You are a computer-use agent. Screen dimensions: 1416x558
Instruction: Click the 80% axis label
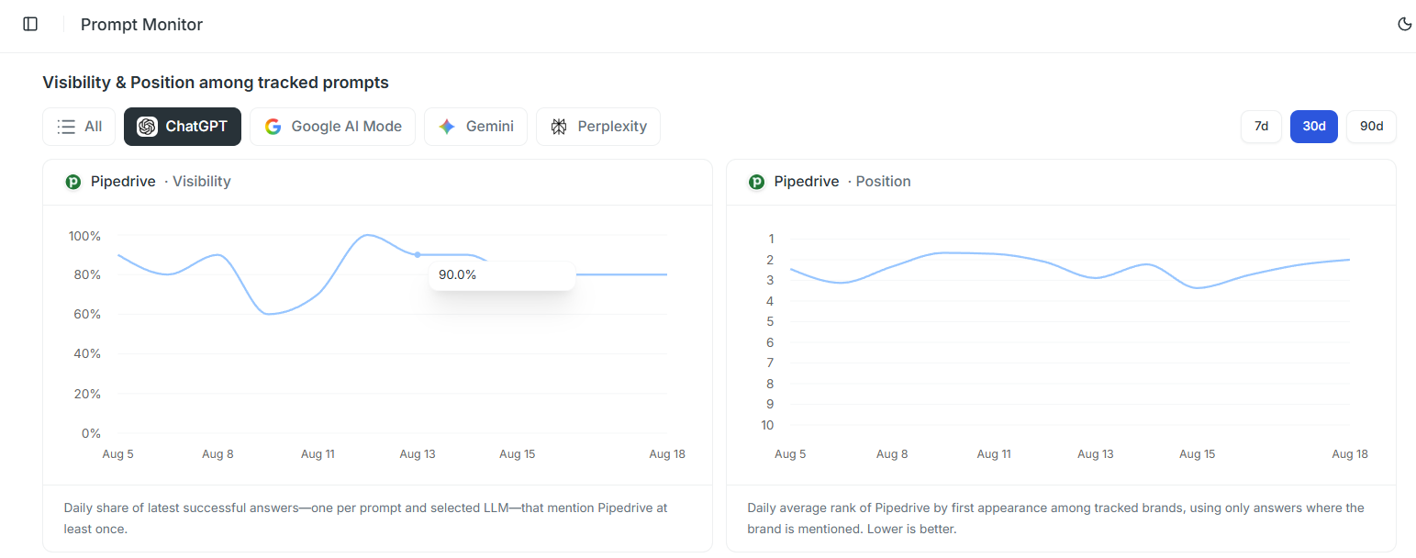pyautogui.click(x=87, y=274)
